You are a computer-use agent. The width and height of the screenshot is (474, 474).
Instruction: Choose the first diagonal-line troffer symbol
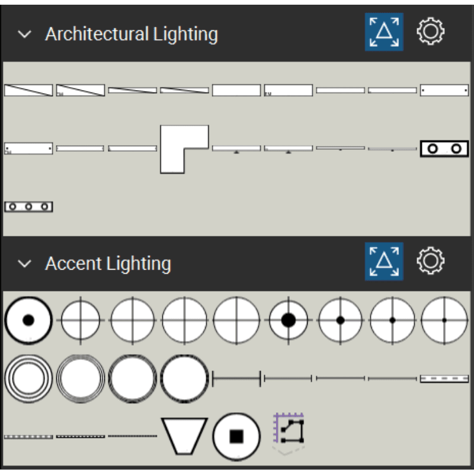28,91
